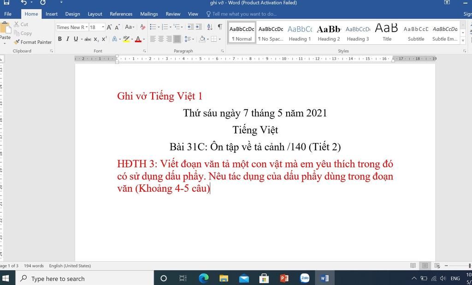Click the Windows search box in taskbar
Screen dimensions: 472x285
(x=85, y=279)
